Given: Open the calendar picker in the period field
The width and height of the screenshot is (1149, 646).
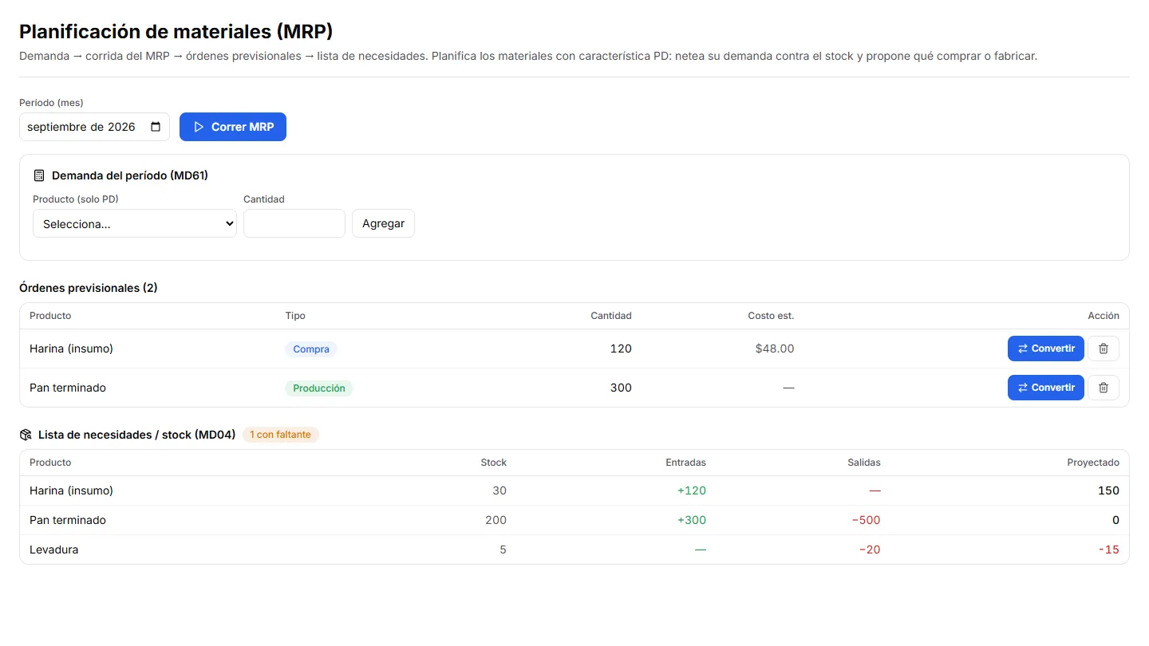Looking at the screenshot, I should [x=156, y=127].
